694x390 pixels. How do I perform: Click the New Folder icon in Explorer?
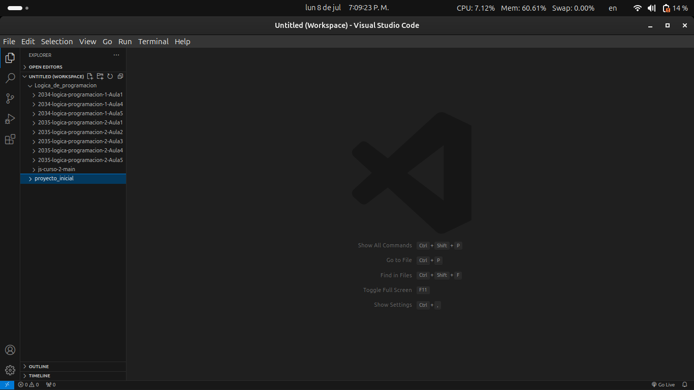pos(100,76)
